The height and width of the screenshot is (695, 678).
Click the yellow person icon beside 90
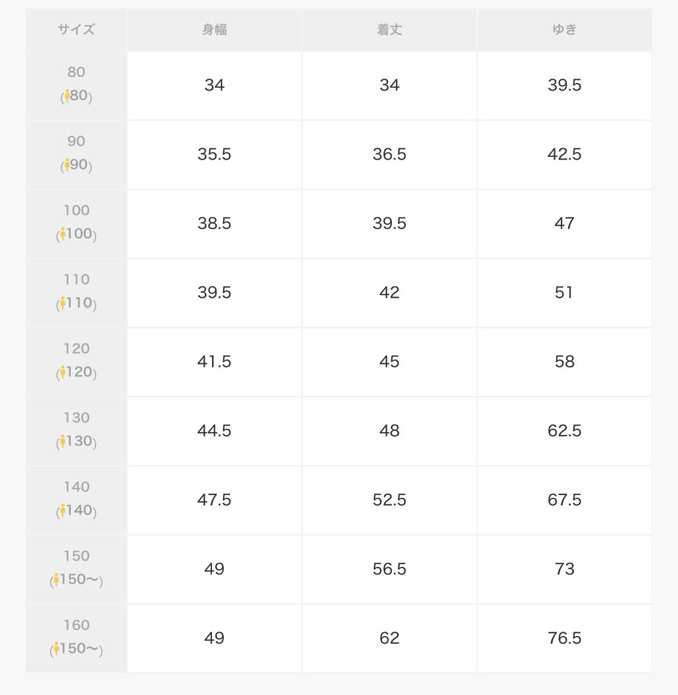pyautogui.click(x=67, y=165)
